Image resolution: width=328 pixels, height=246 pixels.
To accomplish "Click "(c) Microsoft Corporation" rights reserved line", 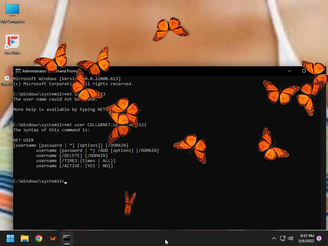I will click(73, 84).
